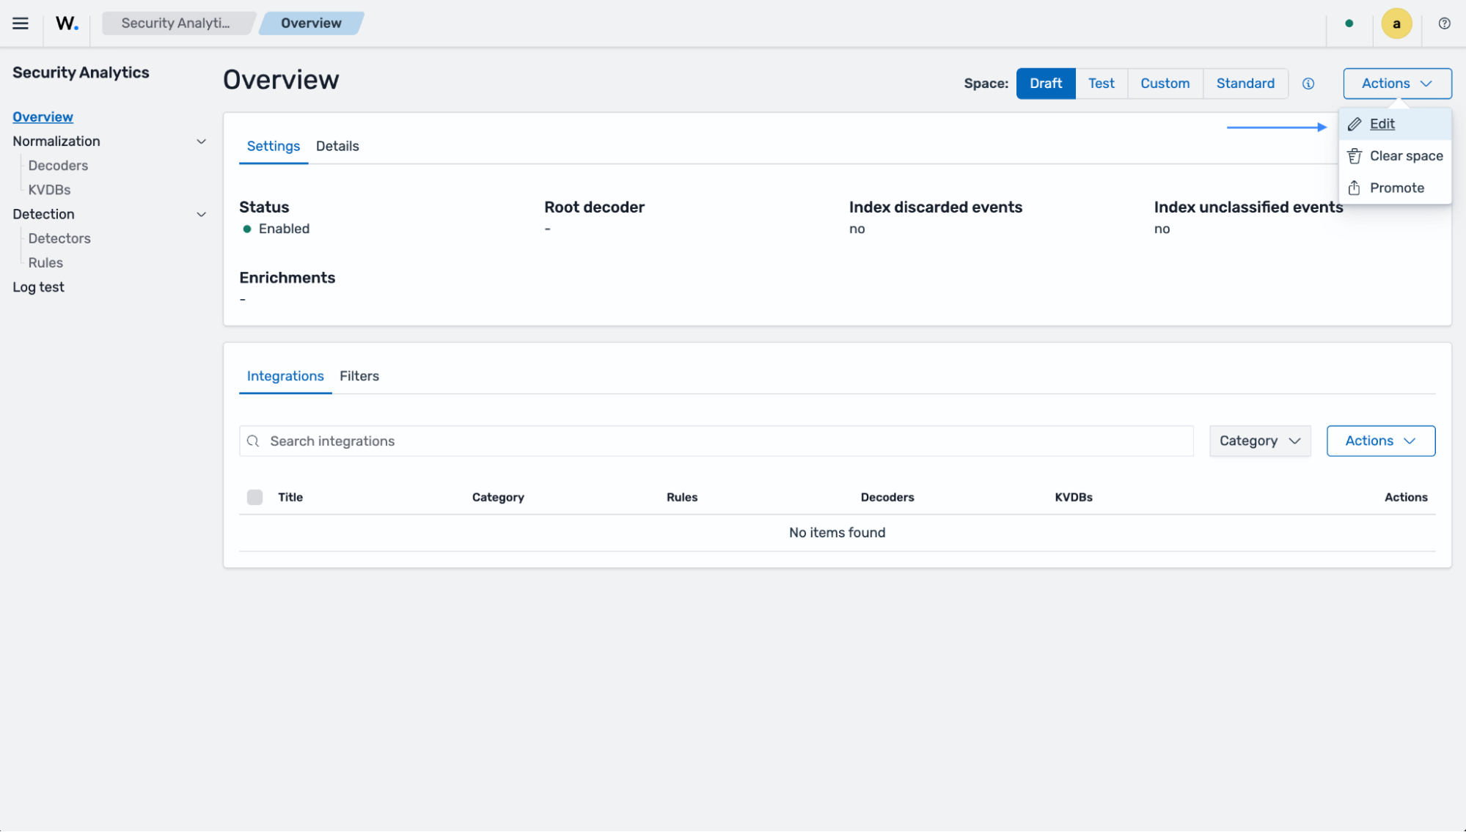Click the Enabled status value
The image size is (1466, 832).
[284, 229]
